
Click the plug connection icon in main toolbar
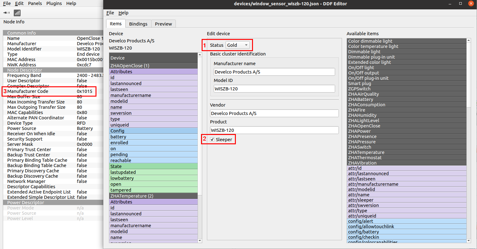(6, 13)
